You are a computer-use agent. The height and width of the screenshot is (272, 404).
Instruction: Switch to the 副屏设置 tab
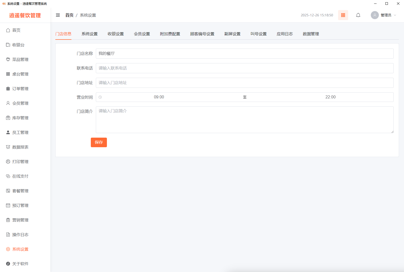pos(232,34)
